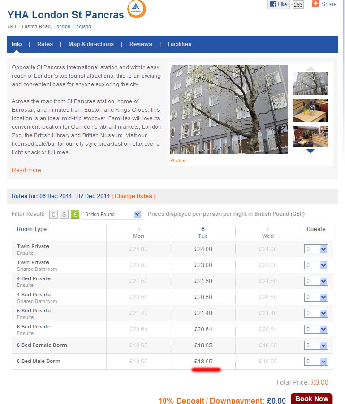Open guests dropdown for 4 Bed Private Shared Bathroom
This screenshot has height=404, width=345.
316,297
